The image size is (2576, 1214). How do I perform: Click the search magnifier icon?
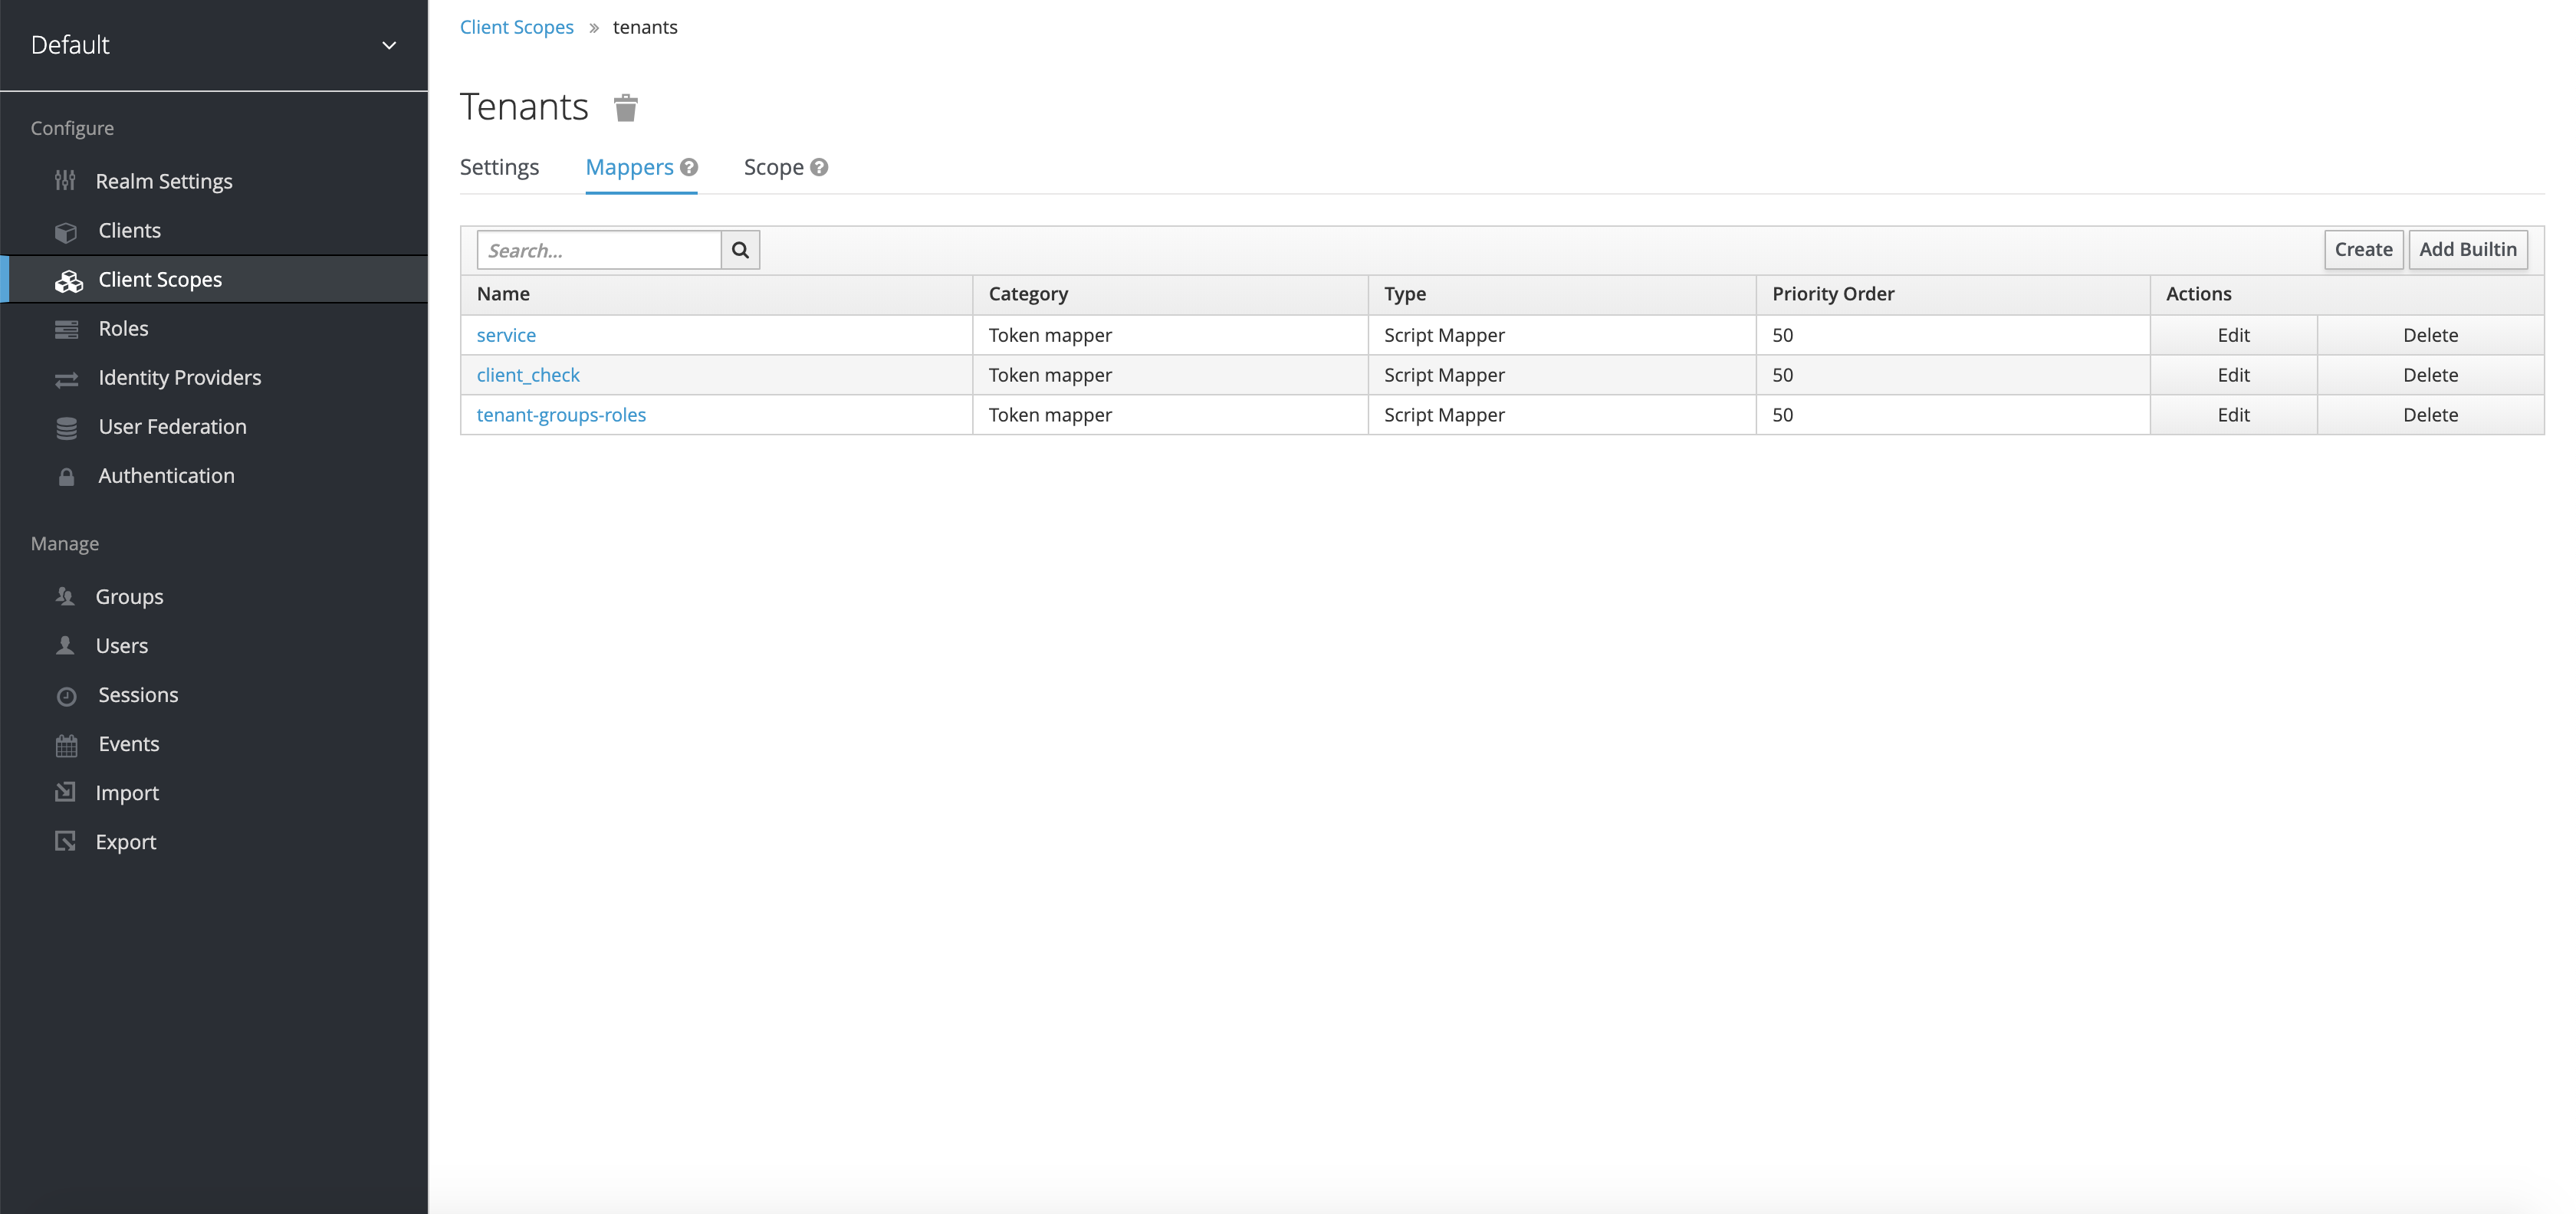point(740,250)
